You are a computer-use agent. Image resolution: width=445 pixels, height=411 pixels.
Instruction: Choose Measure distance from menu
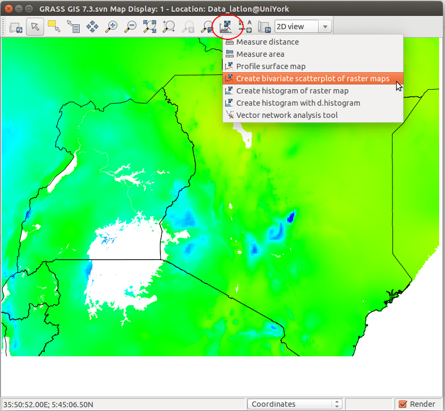point(313,42)
